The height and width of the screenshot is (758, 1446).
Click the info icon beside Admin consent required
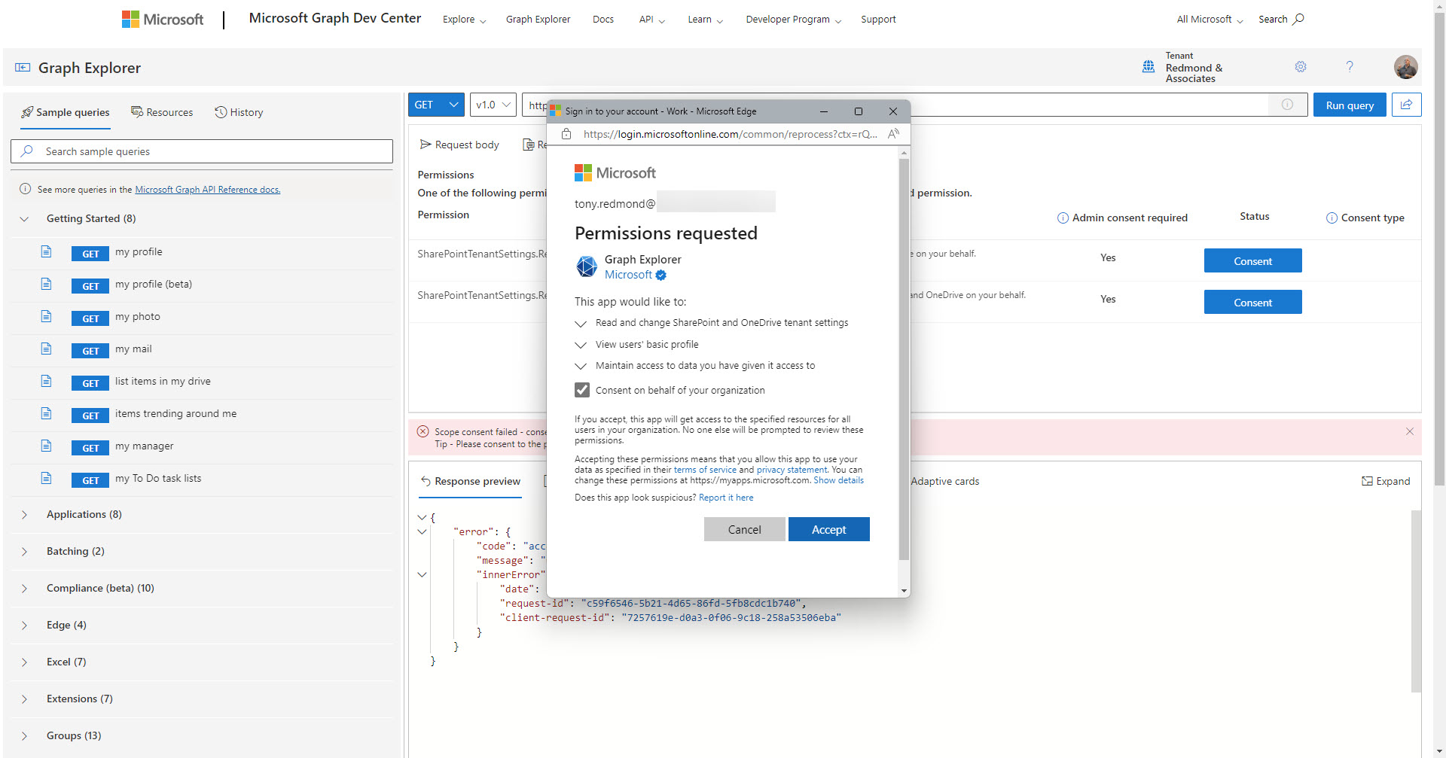tap(1063, 218)
